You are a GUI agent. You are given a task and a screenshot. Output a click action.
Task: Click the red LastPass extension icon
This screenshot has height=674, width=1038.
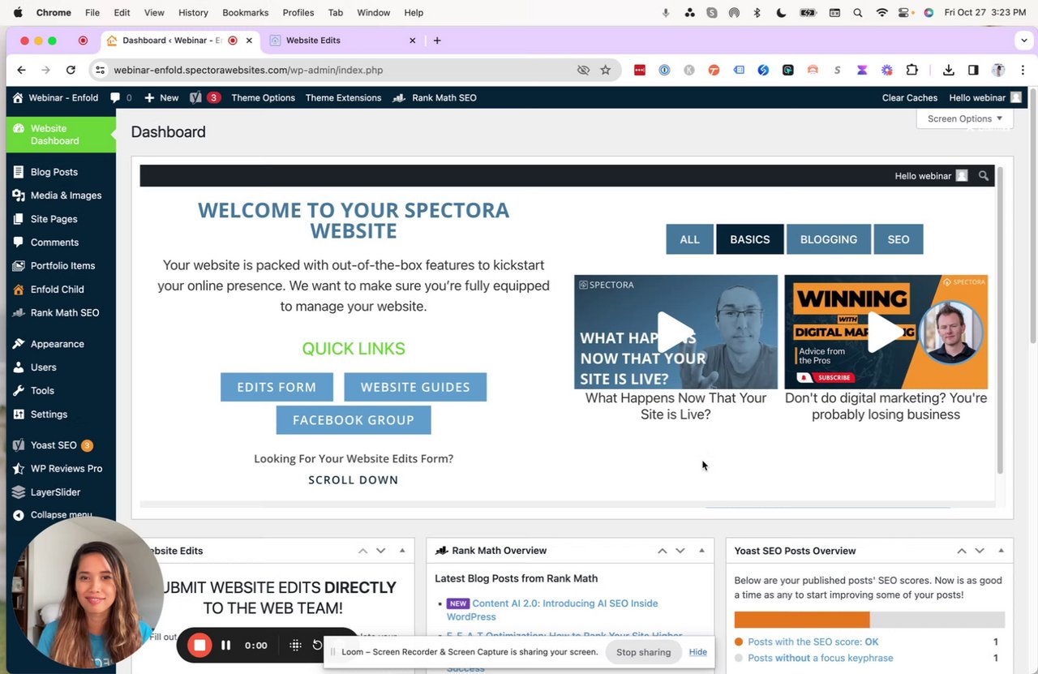click(x=640, y=71)
